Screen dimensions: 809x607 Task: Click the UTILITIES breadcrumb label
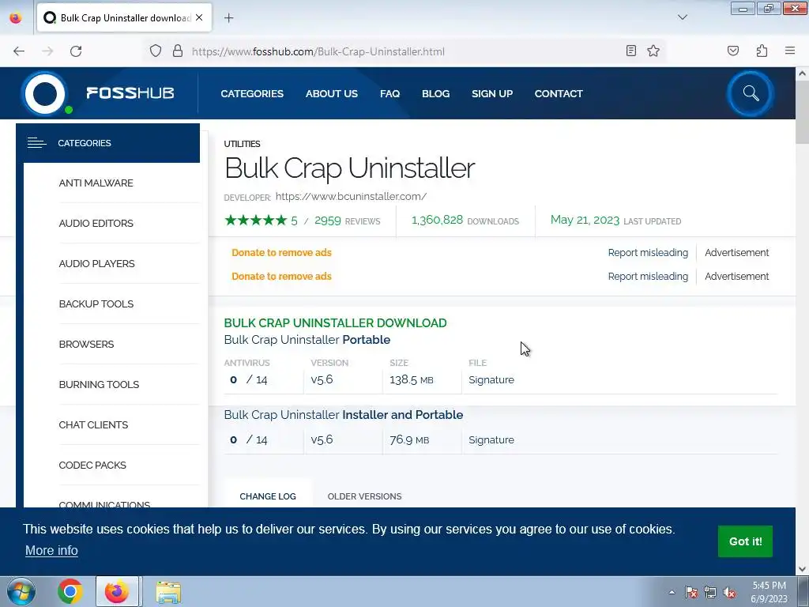242,144
